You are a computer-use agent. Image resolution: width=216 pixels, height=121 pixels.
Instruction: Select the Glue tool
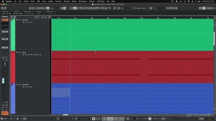tap(86, 8)
